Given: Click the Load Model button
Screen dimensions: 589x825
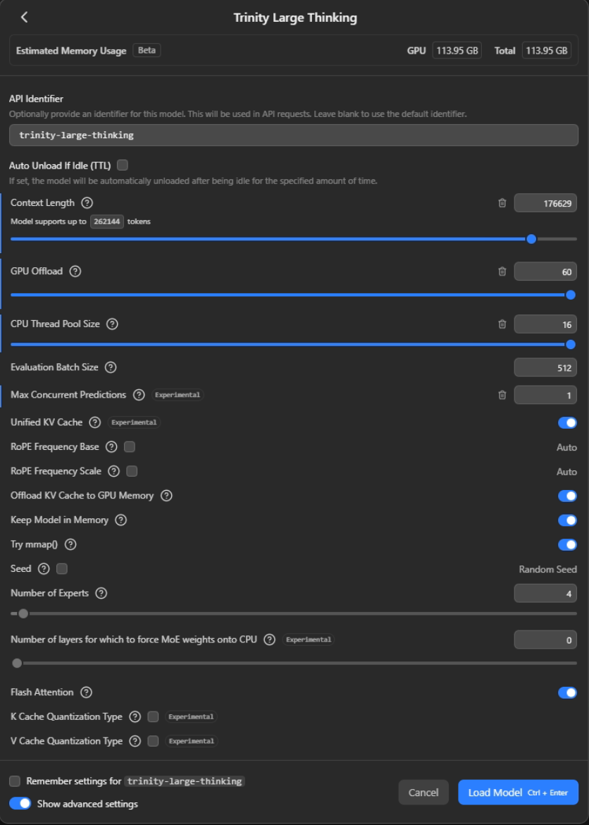Looking at the screenshot, I should pyautogui.click(x=517, y=793).
